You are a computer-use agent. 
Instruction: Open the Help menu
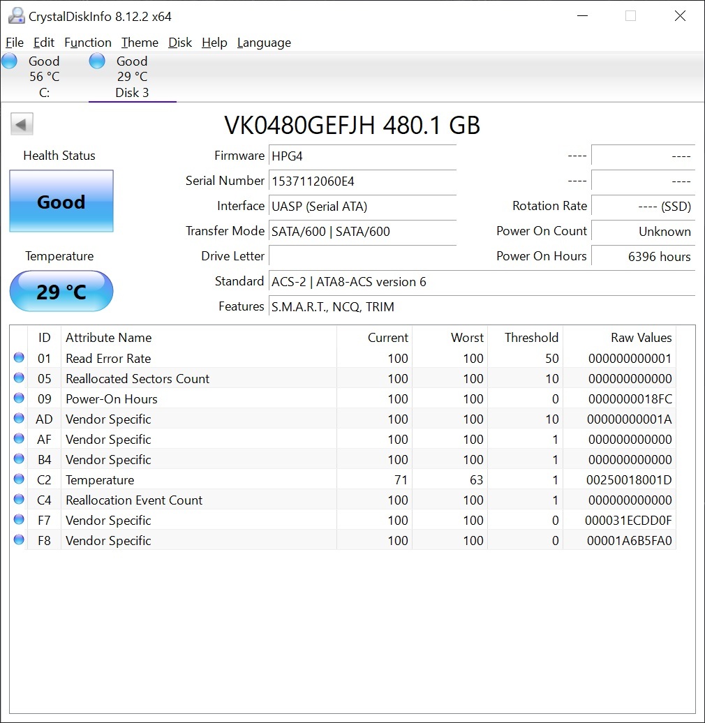(214, 43)
